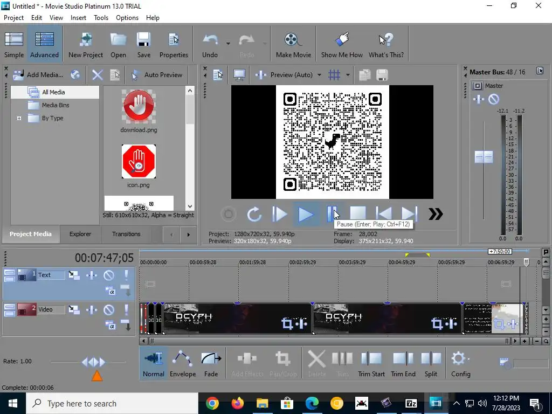Click the Open folder icon
This screenshot has width=552, height=414.
pyautogui.click(x=118, y=45)
